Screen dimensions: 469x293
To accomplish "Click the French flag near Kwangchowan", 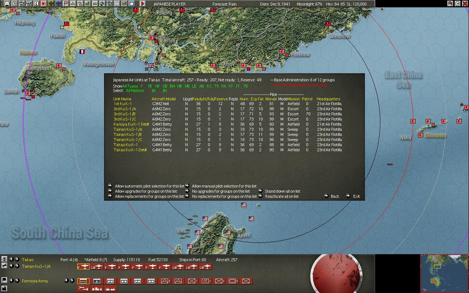I will 82,52.
